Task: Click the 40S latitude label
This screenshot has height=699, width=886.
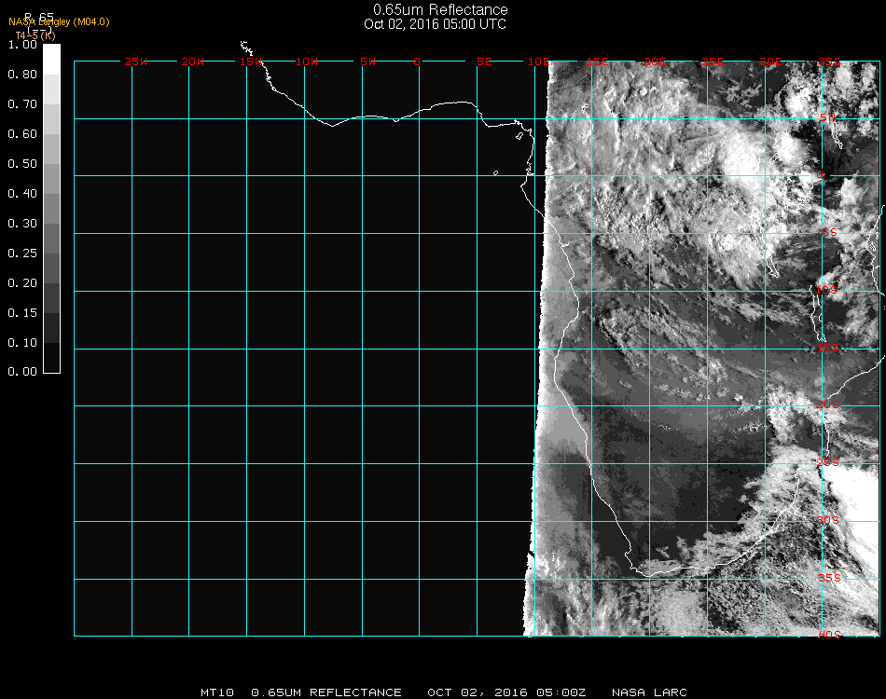Action: click(829, 635)
